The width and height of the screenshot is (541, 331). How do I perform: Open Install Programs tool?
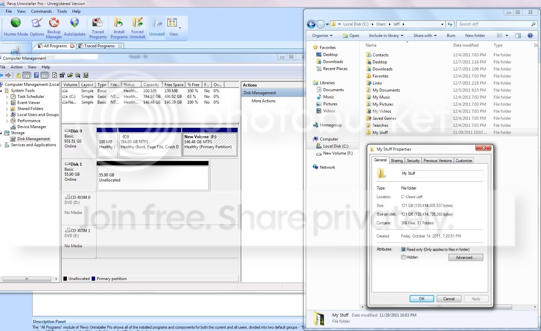pos(119,28)
